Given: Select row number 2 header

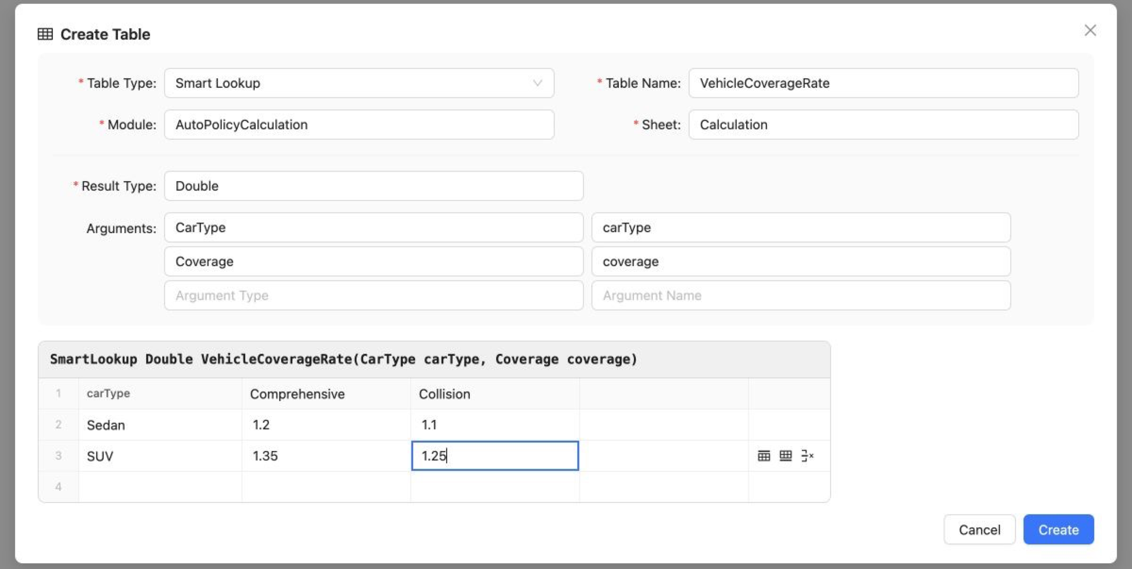Looking at the screenshot, I should coord(58,425).
